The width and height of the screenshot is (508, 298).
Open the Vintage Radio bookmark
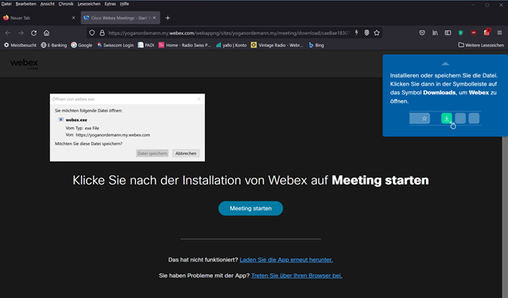tap(277, 45)
